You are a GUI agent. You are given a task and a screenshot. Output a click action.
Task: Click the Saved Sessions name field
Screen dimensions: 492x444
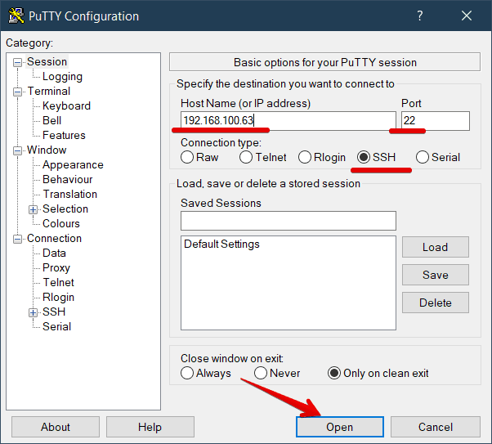tap(288, 221)
